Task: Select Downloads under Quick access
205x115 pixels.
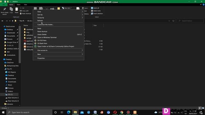Action: (11, 33)
